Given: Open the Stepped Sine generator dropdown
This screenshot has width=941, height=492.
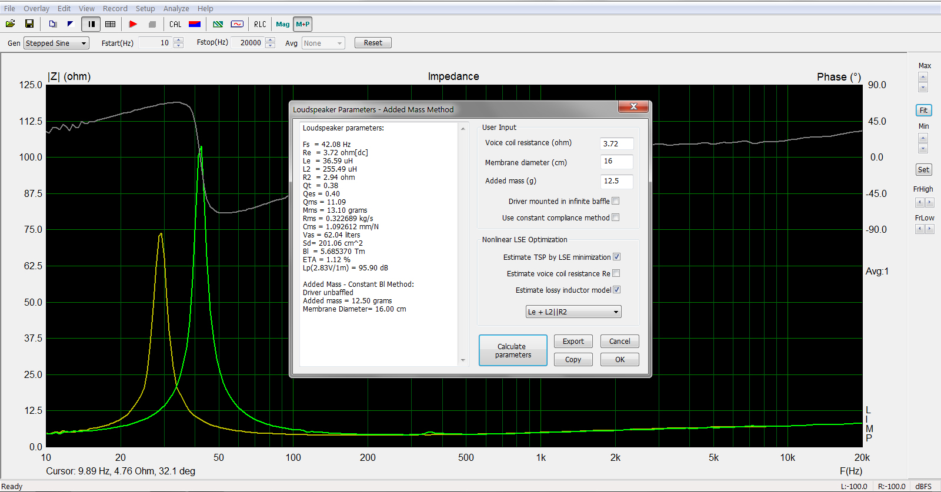Looking at the screenshot, I should click(x=56, y=43).
